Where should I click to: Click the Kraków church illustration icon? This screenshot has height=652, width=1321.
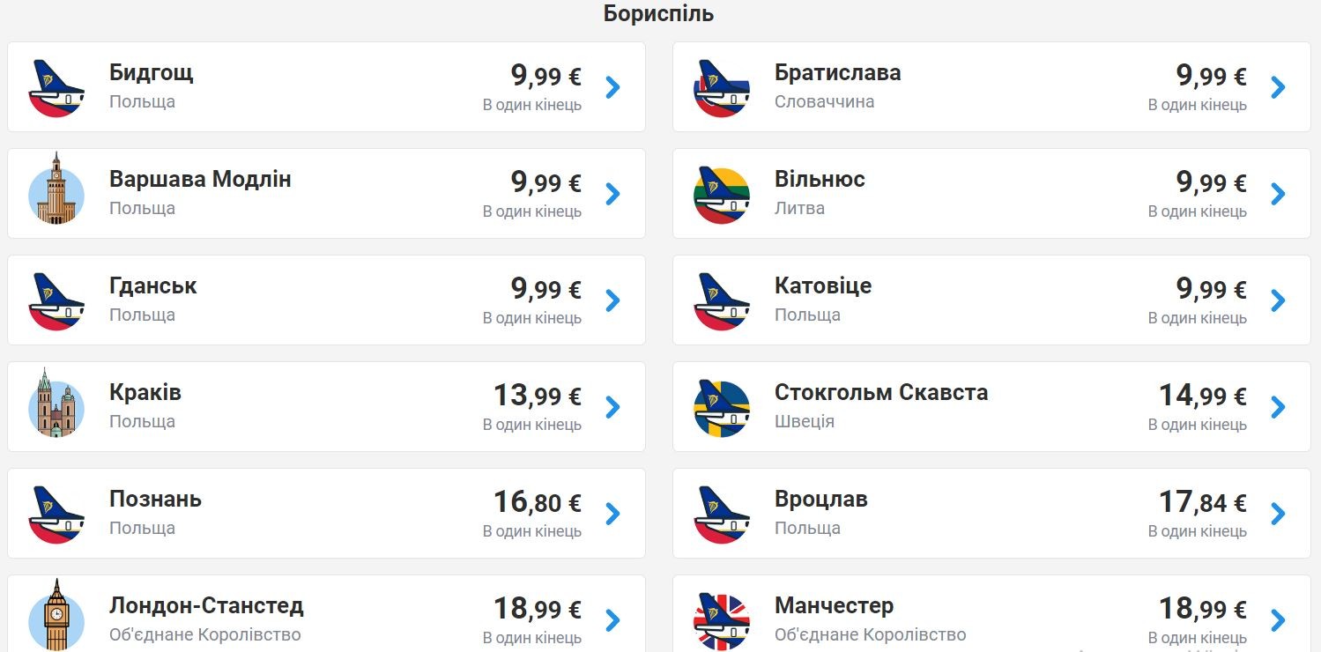click(56, 404)
